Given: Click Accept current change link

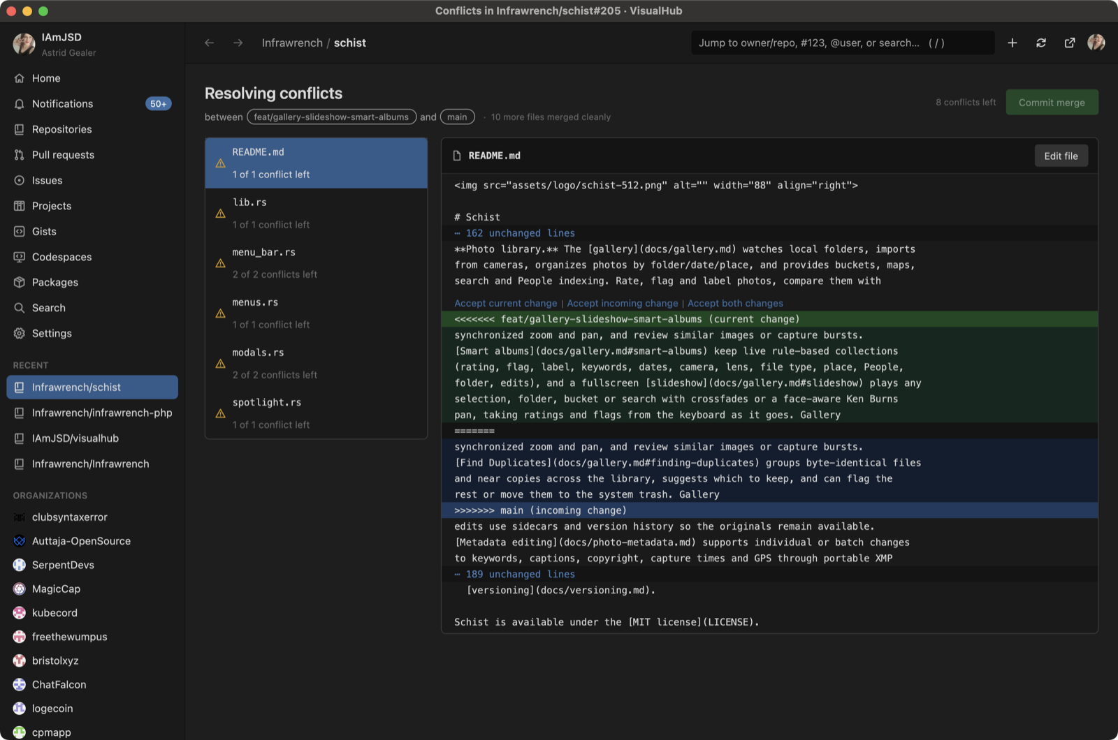Looking at the screenshot, I should point(506,304).
